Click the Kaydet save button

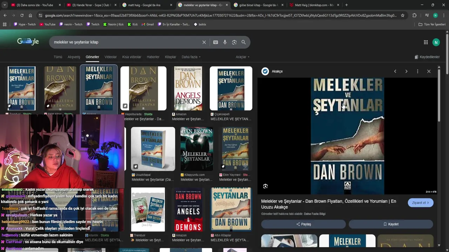click(x=391, y=224)
